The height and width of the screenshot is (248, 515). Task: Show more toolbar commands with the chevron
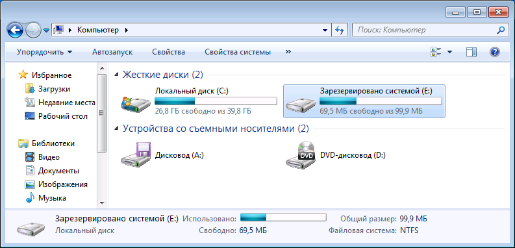288,51
